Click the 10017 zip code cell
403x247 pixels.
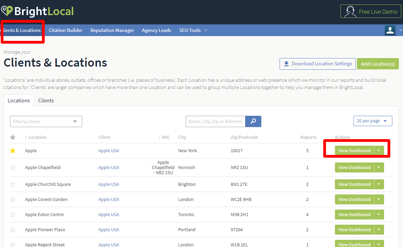[x=237, y=151]
